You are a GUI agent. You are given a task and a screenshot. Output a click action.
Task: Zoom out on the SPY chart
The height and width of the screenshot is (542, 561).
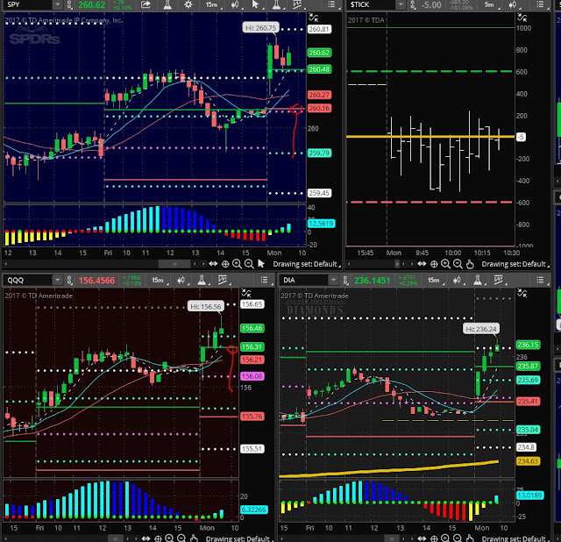[249, 264]
